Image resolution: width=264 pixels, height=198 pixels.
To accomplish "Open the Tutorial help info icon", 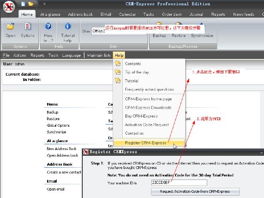I will pyautogui.click(x=68, y=26).
